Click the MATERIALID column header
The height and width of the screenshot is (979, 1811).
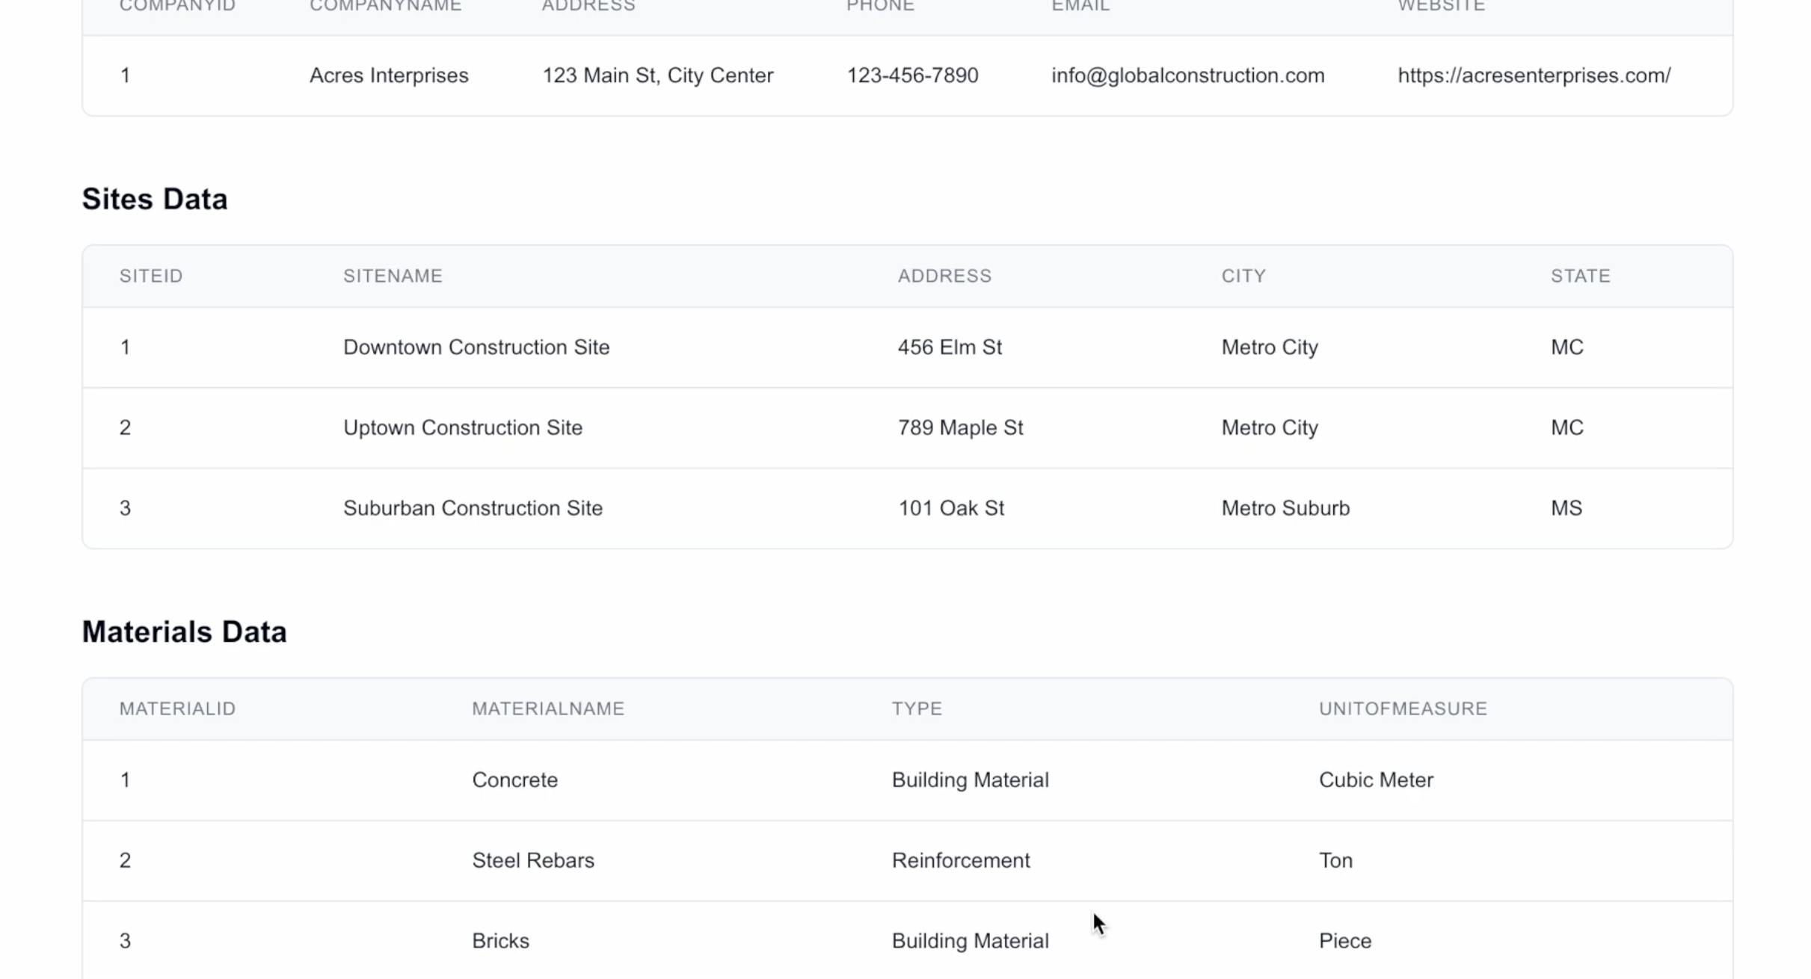[177, 708]
